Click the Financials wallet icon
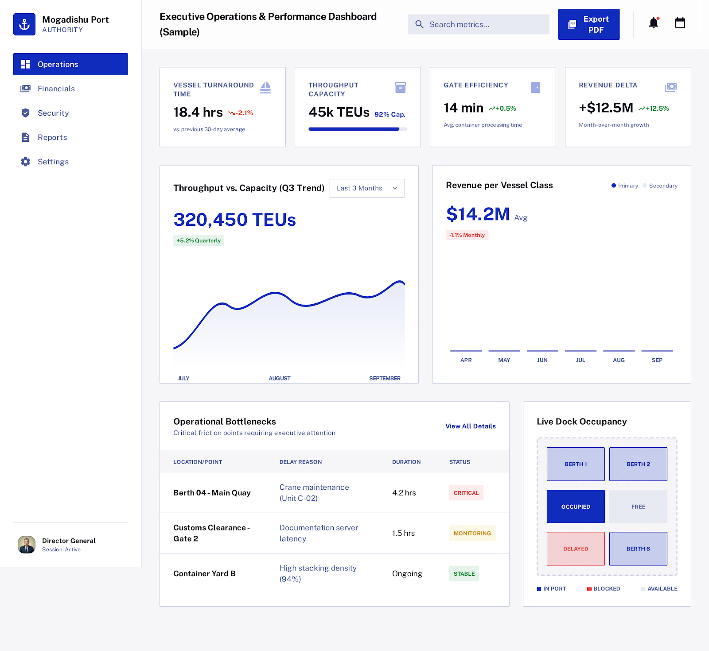Image resolution: width=709 pixels, height=651 pixels. click(25, 89)
